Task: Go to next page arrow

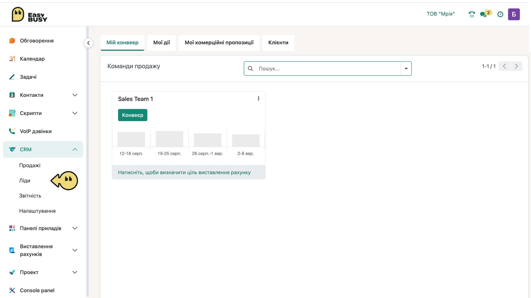Action: click(x=516, y=66)
